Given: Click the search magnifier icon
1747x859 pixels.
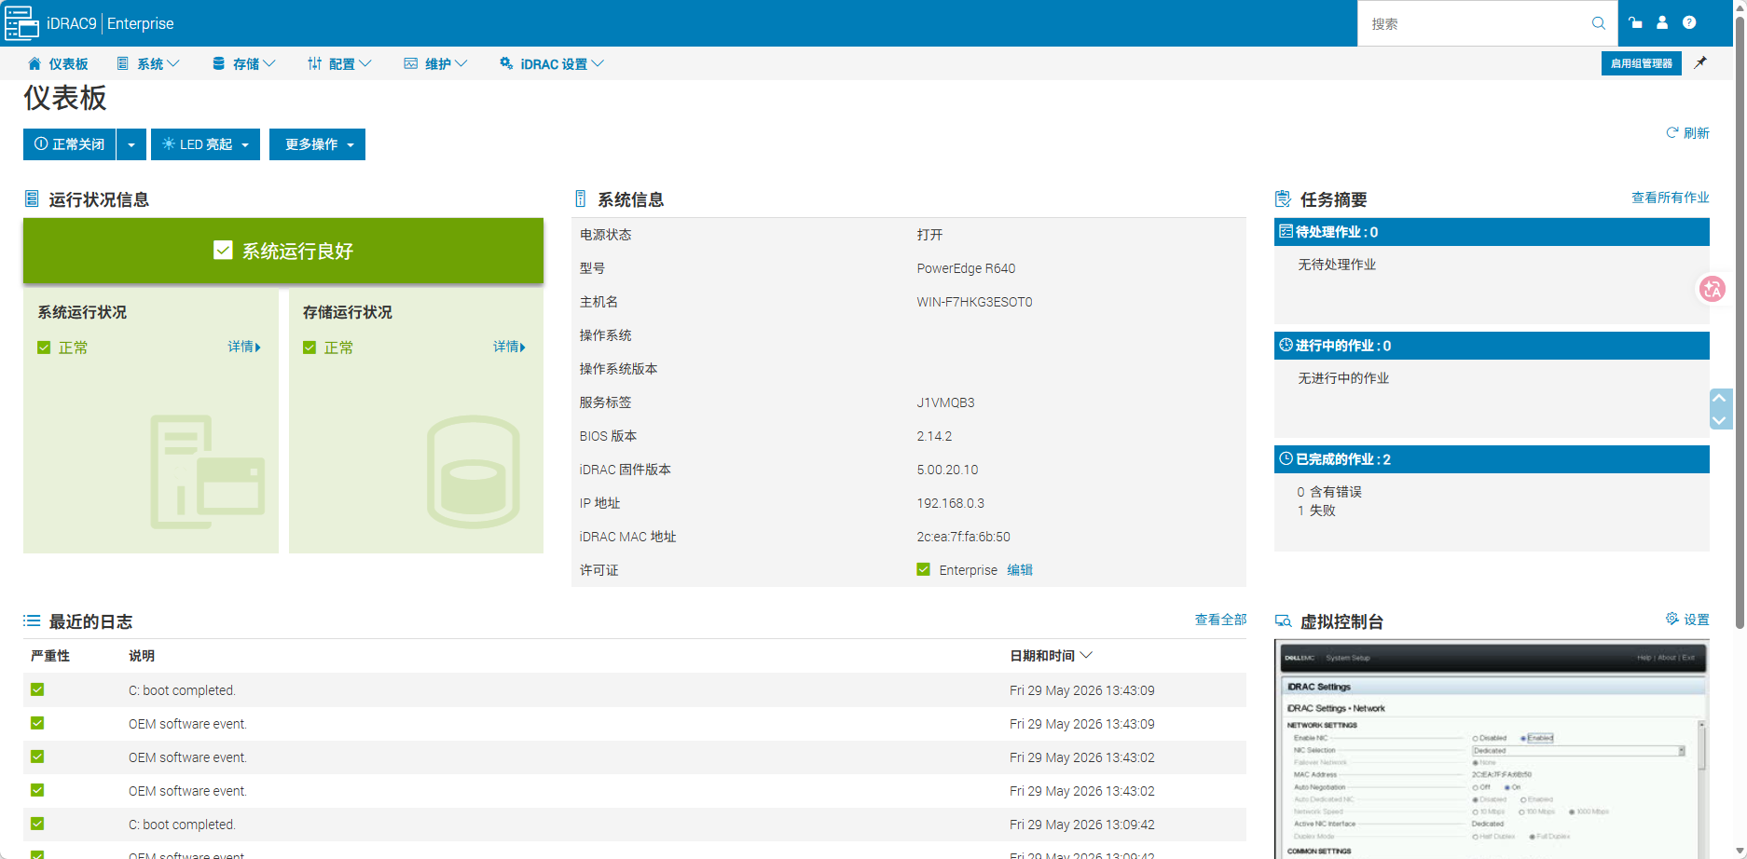Looking at the screenshot, I should tap(1599, 23).
